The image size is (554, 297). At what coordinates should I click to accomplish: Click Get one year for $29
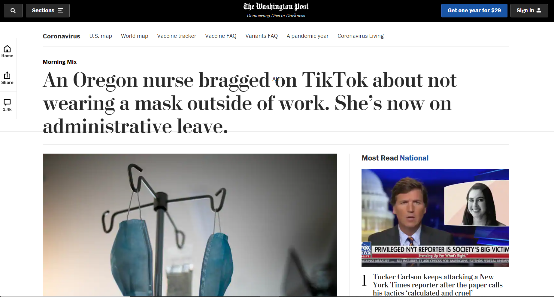[474, 10]
